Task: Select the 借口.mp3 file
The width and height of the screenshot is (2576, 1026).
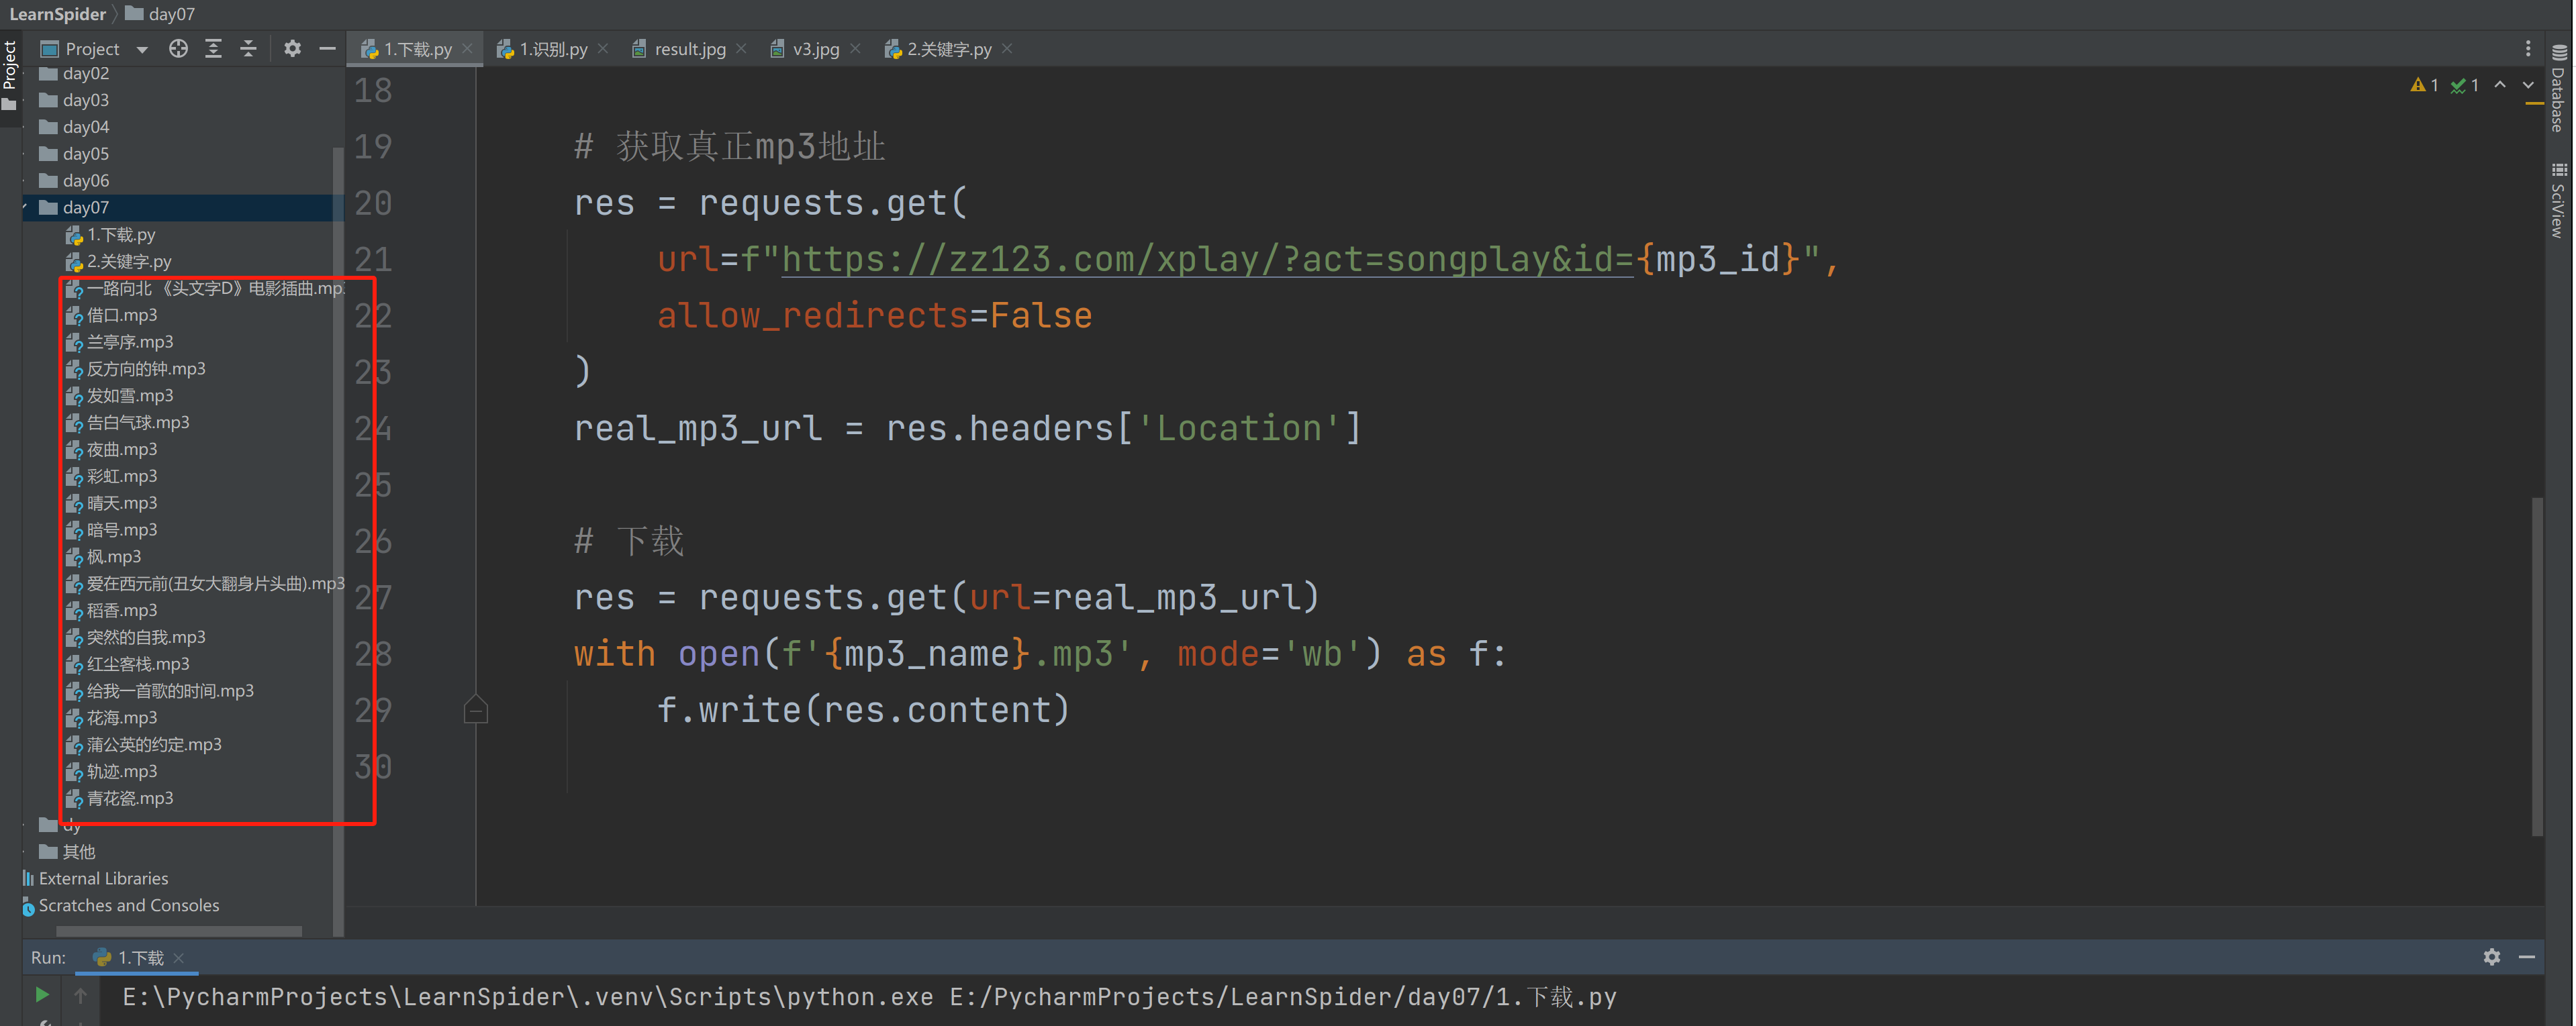Action: coord(112,315)
